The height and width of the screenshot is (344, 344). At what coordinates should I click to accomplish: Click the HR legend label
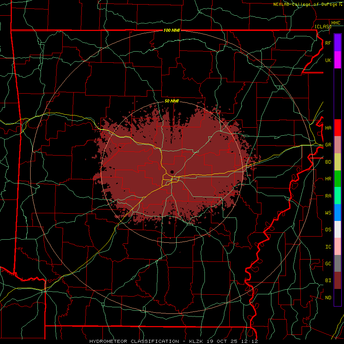[x=328, y=179]
